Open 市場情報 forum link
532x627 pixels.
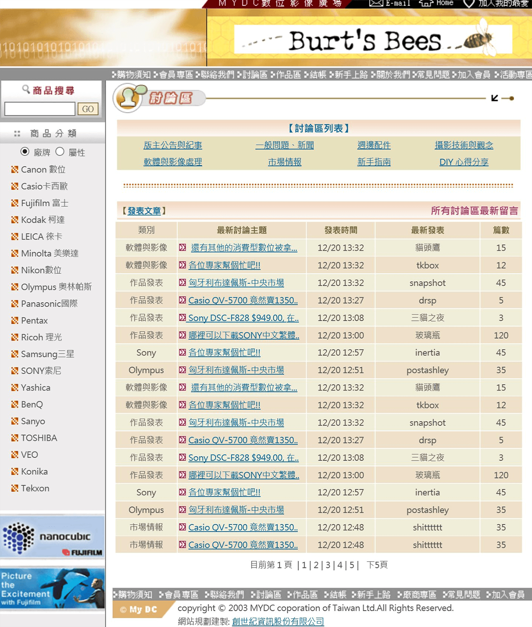pyautogui.click(x=285, y=162)
